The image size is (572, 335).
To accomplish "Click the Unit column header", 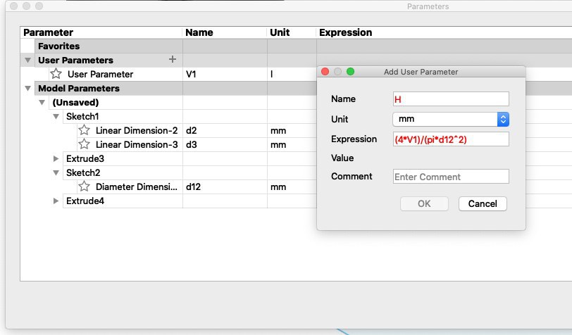I will click(292, 32).
